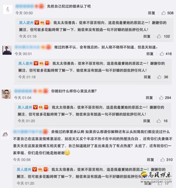Image resolution: width=176 pixels, height=188 pixels.
Task: Like the comment showing 416 likes
Action: point(162,54)
